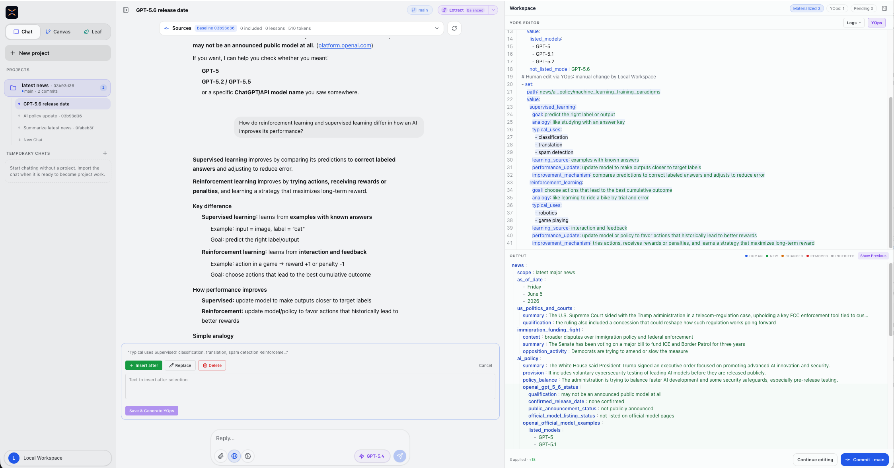Click Commit · main button
Screen dimensions: 894x468
[865, 460]
